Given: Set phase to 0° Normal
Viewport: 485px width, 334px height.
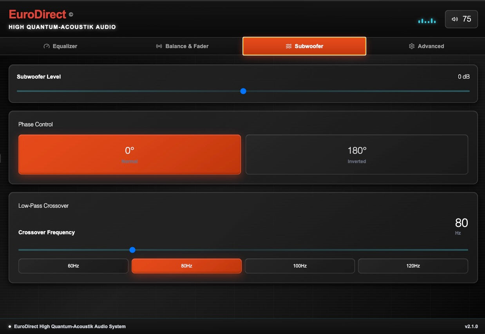Looking at the screenshot, I should [x=129, y=154].
